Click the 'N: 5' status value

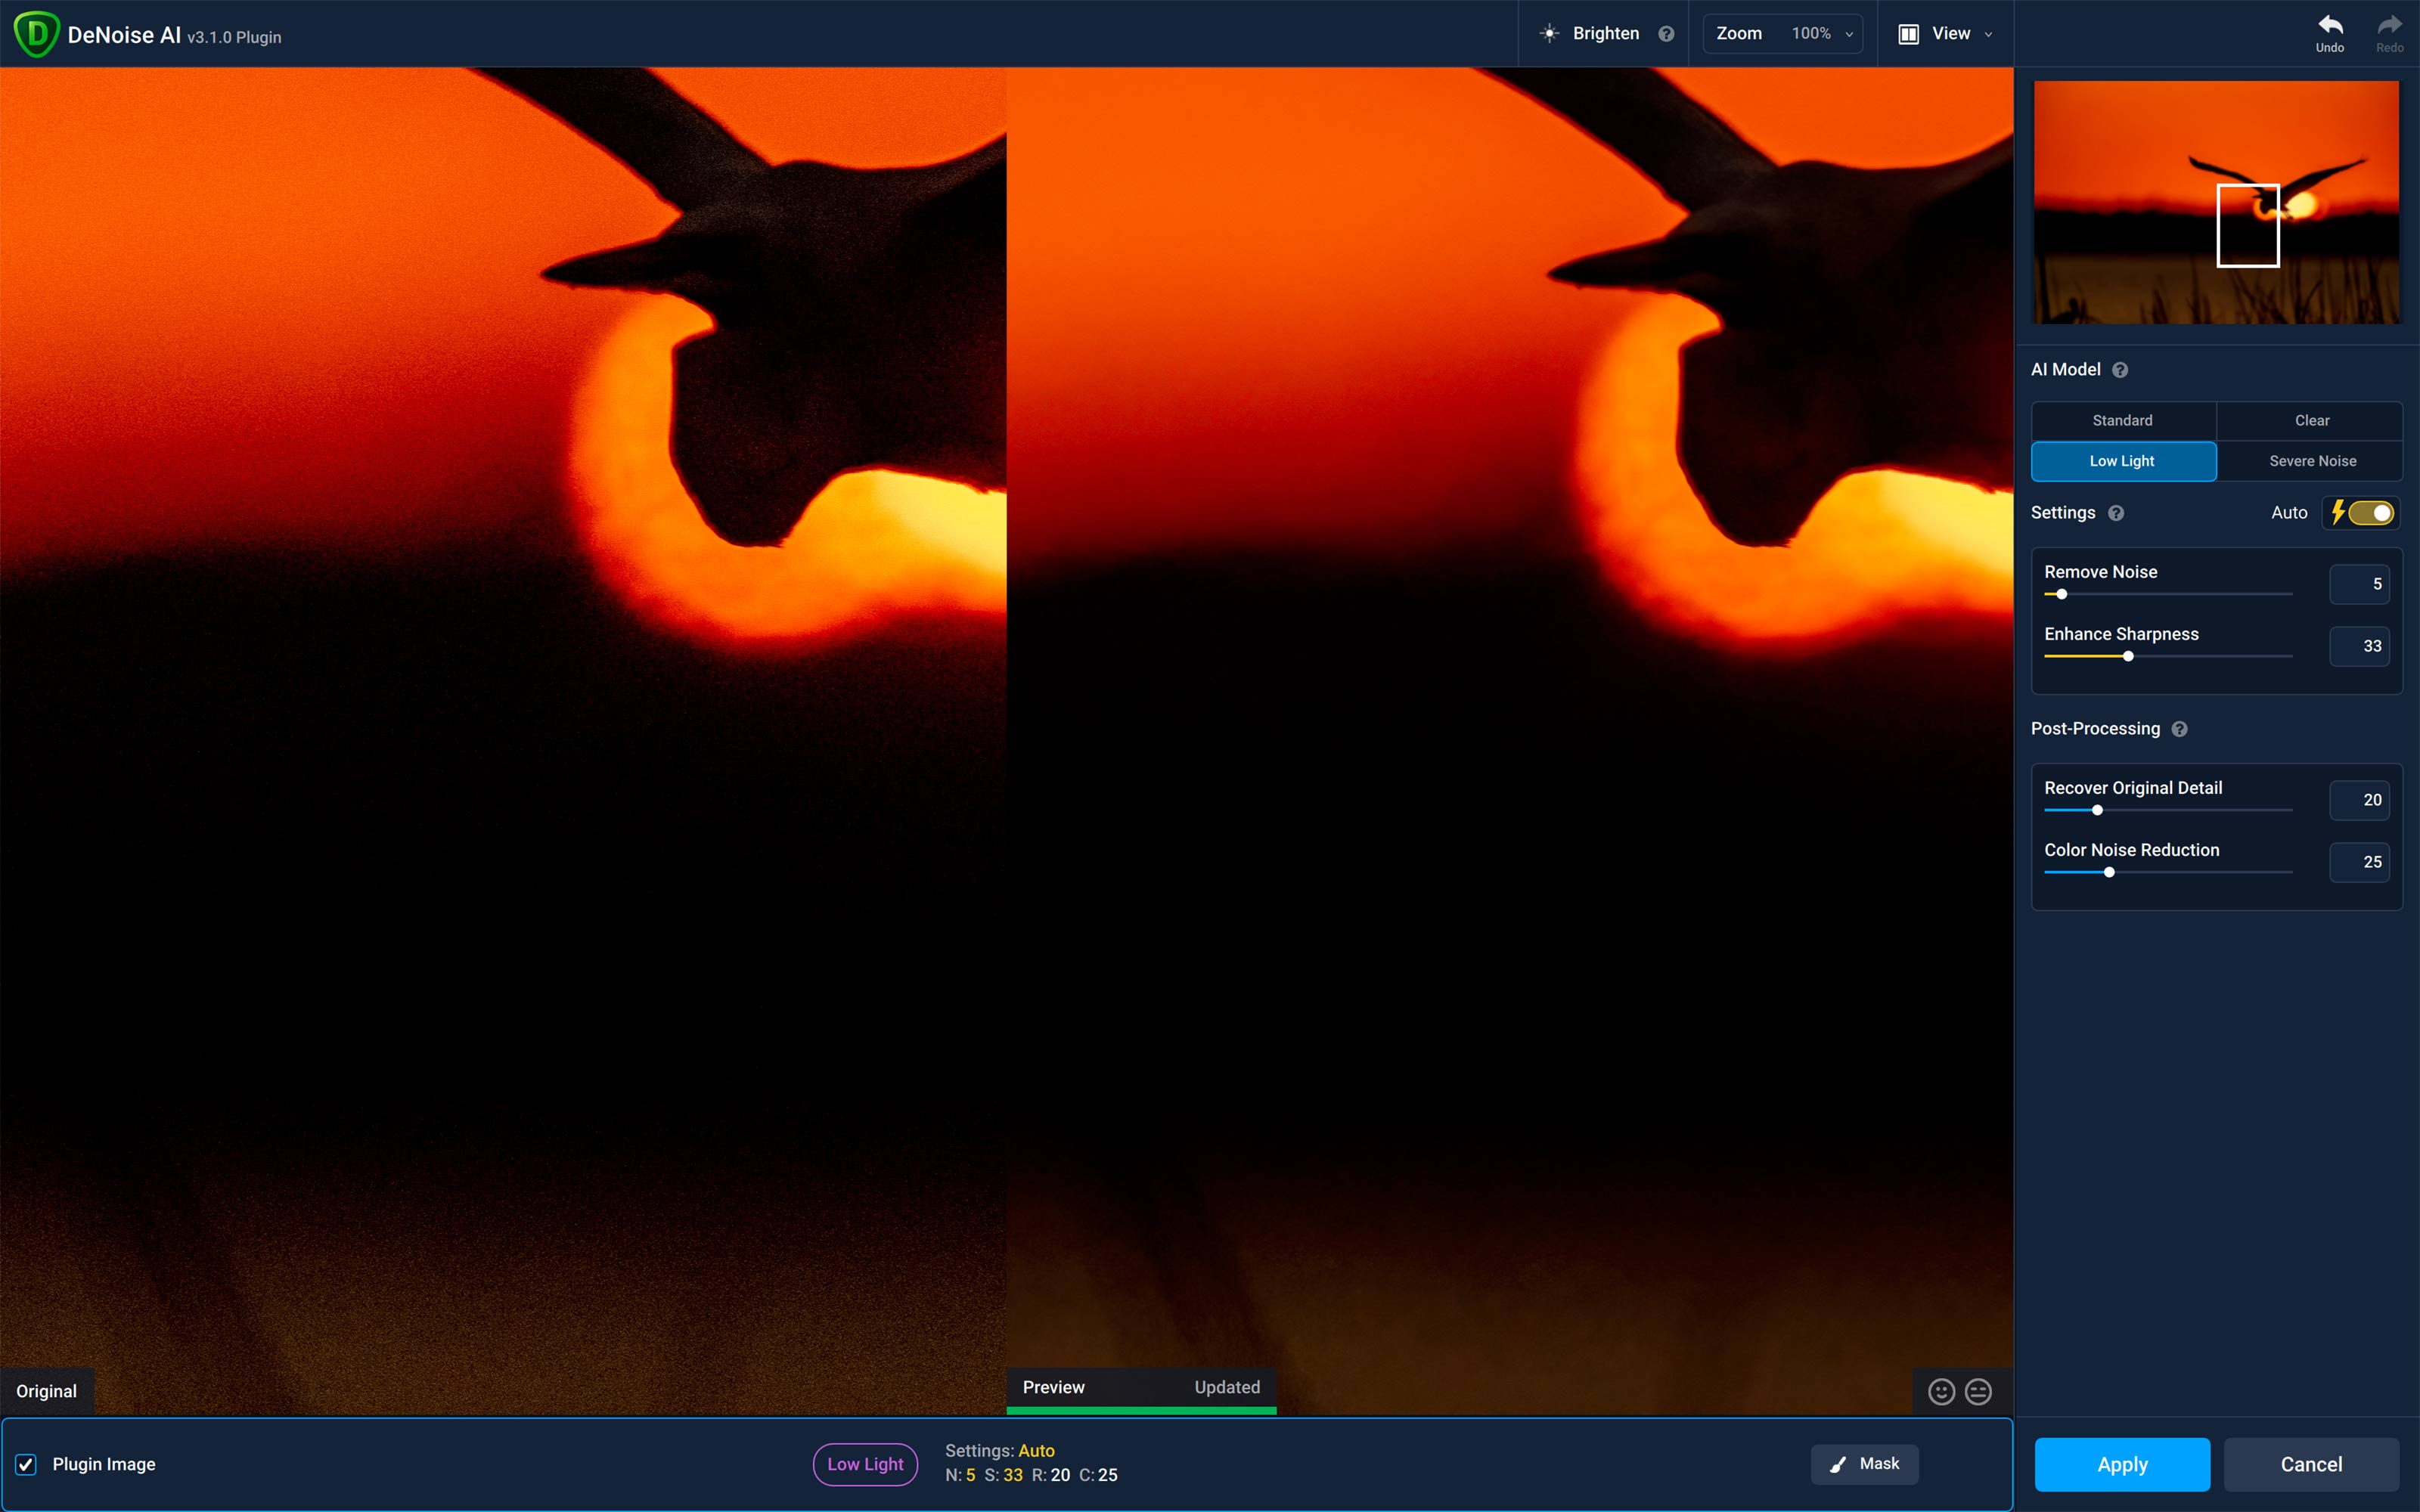960,1475
